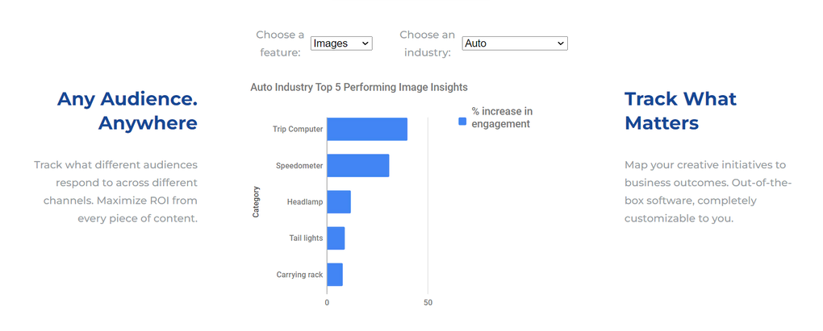This screenshot has width=823, height=331.
Task: Click the blue legend color swatch
Action: coord(463,122)
